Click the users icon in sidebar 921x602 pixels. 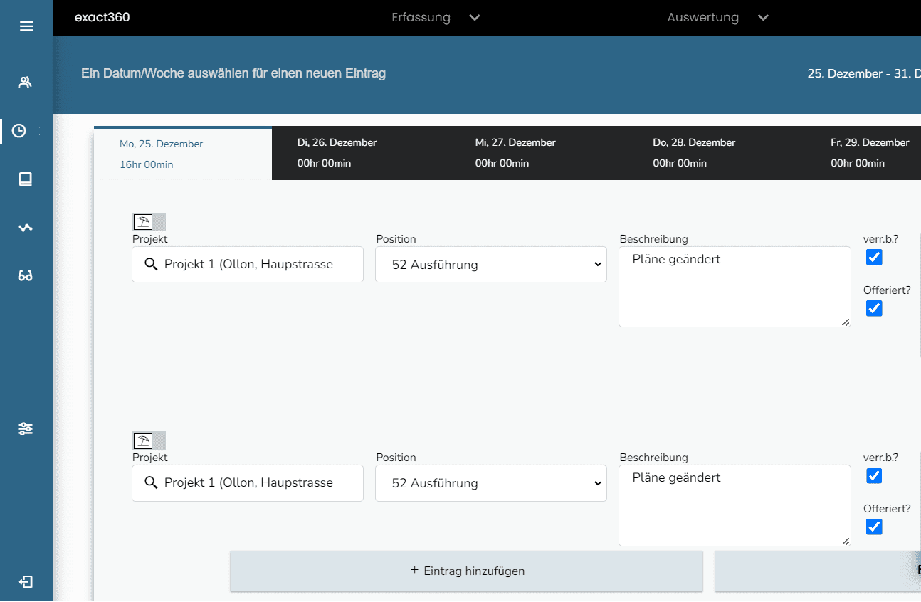click(x=26, y=83)
